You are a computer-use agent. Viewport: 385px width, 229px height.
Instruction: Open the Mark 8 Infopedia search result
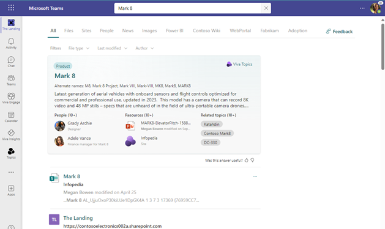(72, 176)
